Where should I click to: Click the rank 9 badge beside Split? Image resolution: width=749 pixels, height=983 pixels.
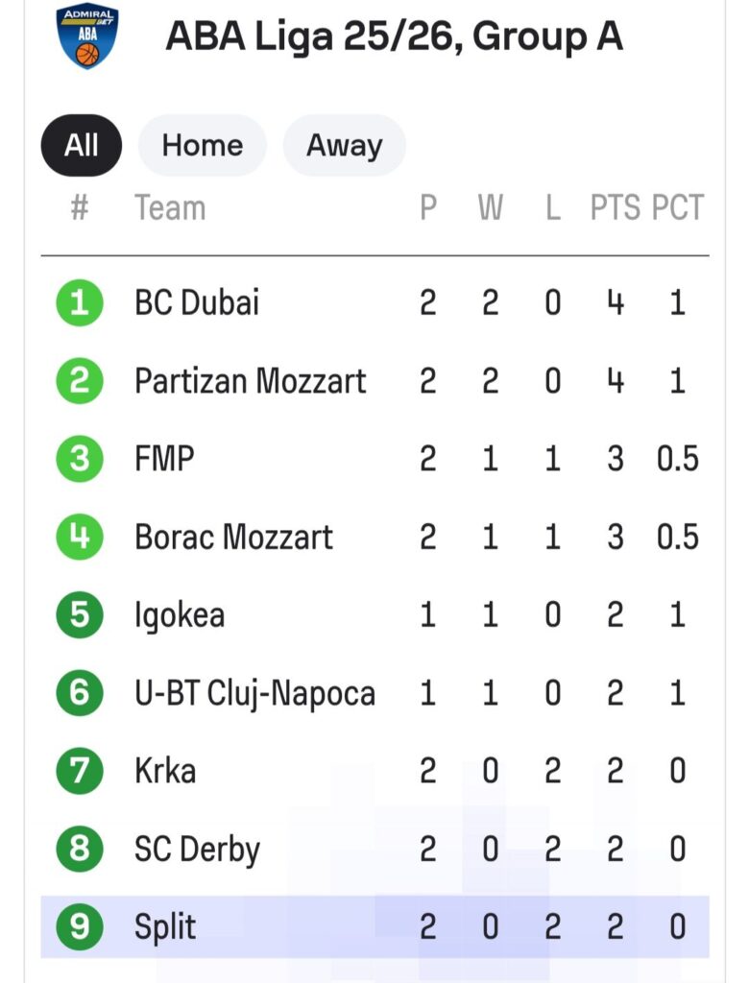[80, 927]
